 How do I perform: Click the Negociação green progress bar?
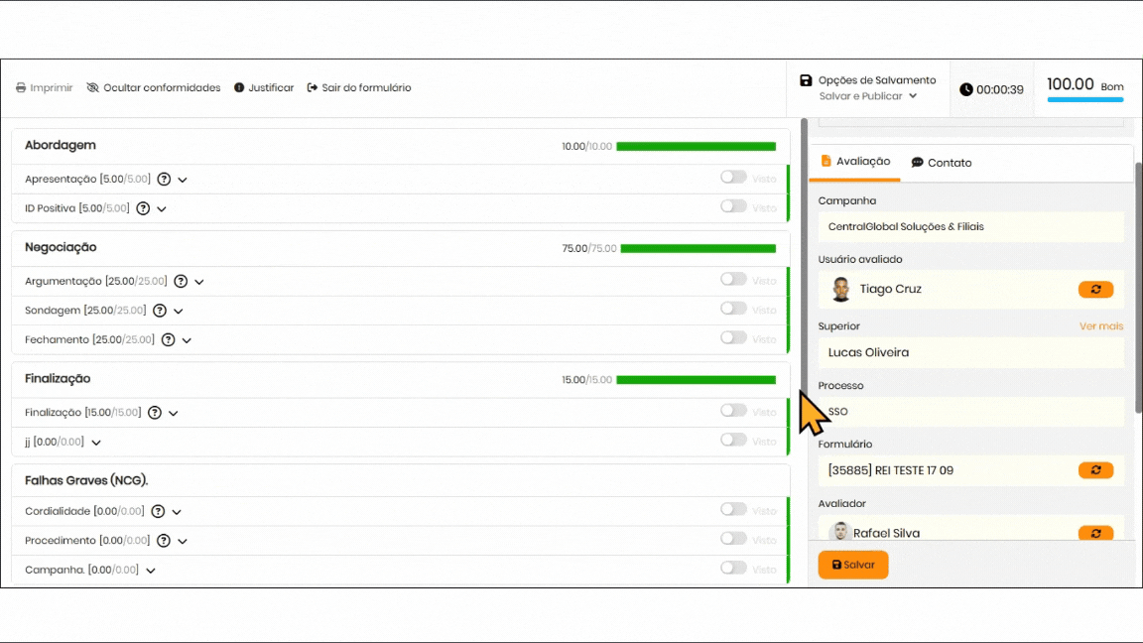tap(697, 248)
